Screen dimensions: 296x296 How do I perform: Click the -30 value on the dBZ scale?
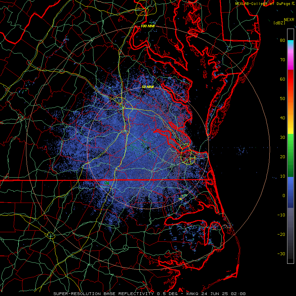(x=281, y=254)
